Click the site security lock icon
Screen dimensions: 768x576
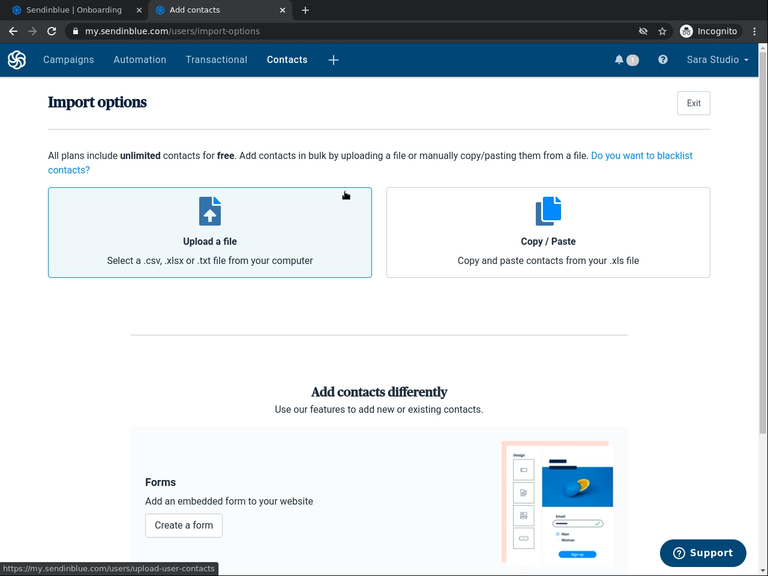pos(75,31)
